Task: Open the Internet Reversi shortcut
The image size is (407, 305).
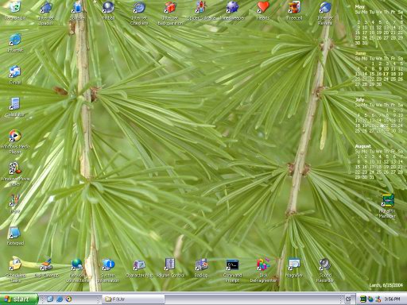Action: (325, 13)
